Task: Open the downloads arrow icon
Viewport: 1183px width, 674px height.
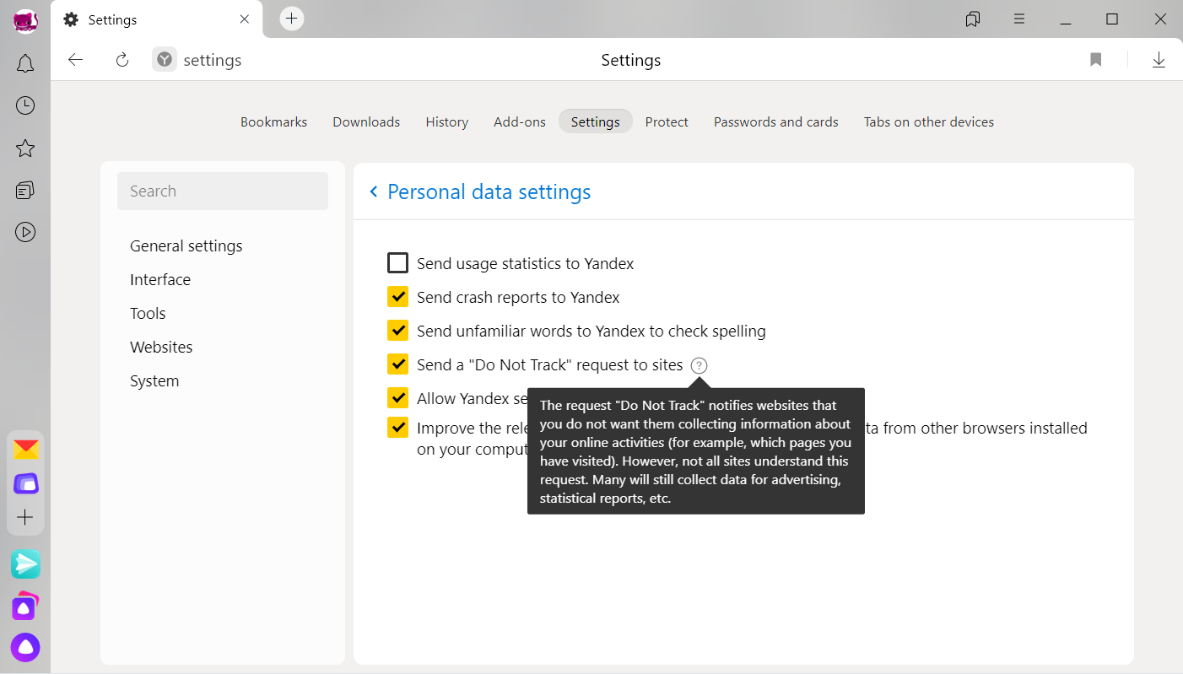Action: (1159, 60)
